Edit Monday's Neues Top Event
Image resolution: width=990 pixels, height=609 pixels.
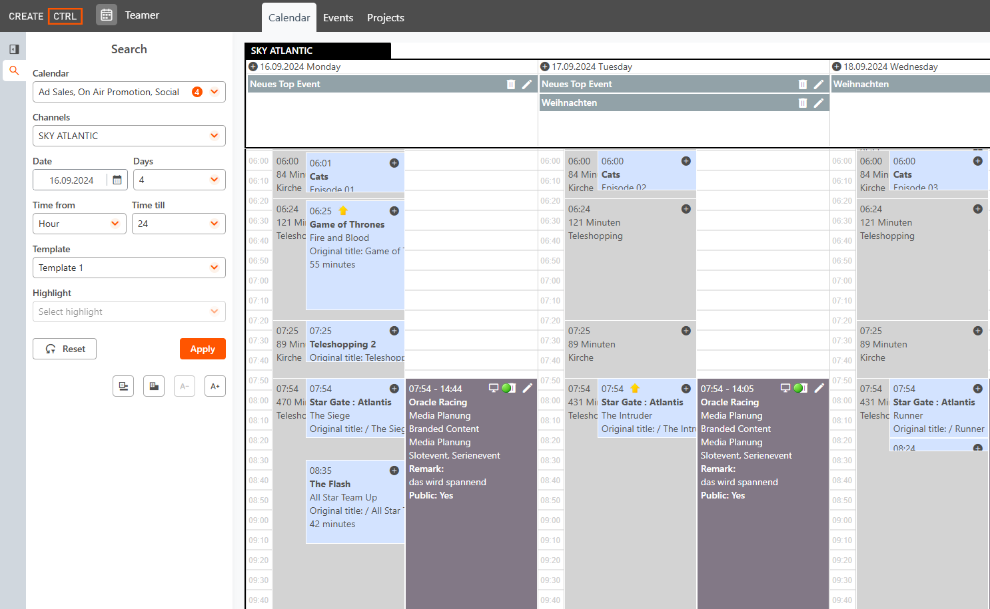point(527,85)
